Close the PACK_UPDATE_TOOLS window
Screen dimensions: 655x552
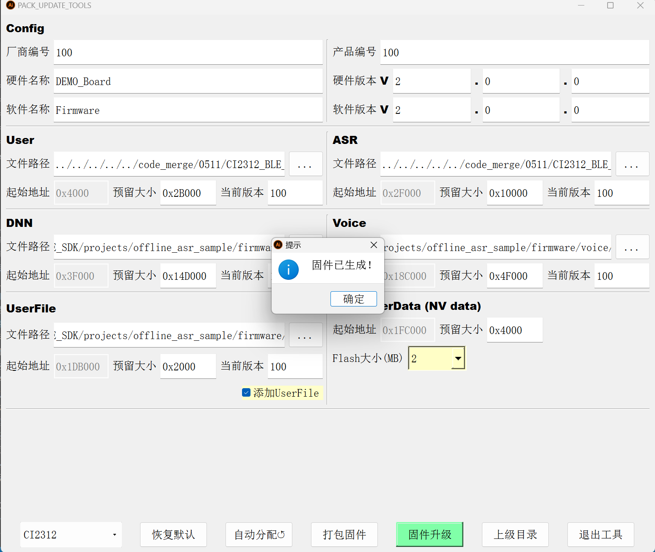pyautogui.click(x=640, y=6)
